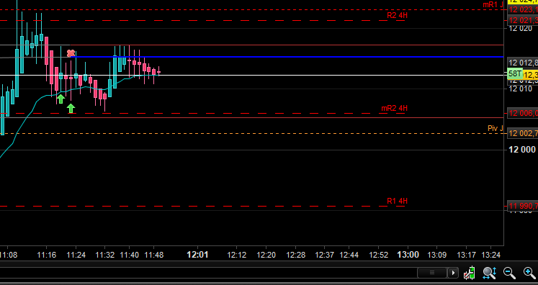This screenshot has width=538, height=285.
Task: Click the 58T green countdown badge
Action: (515, 73)
